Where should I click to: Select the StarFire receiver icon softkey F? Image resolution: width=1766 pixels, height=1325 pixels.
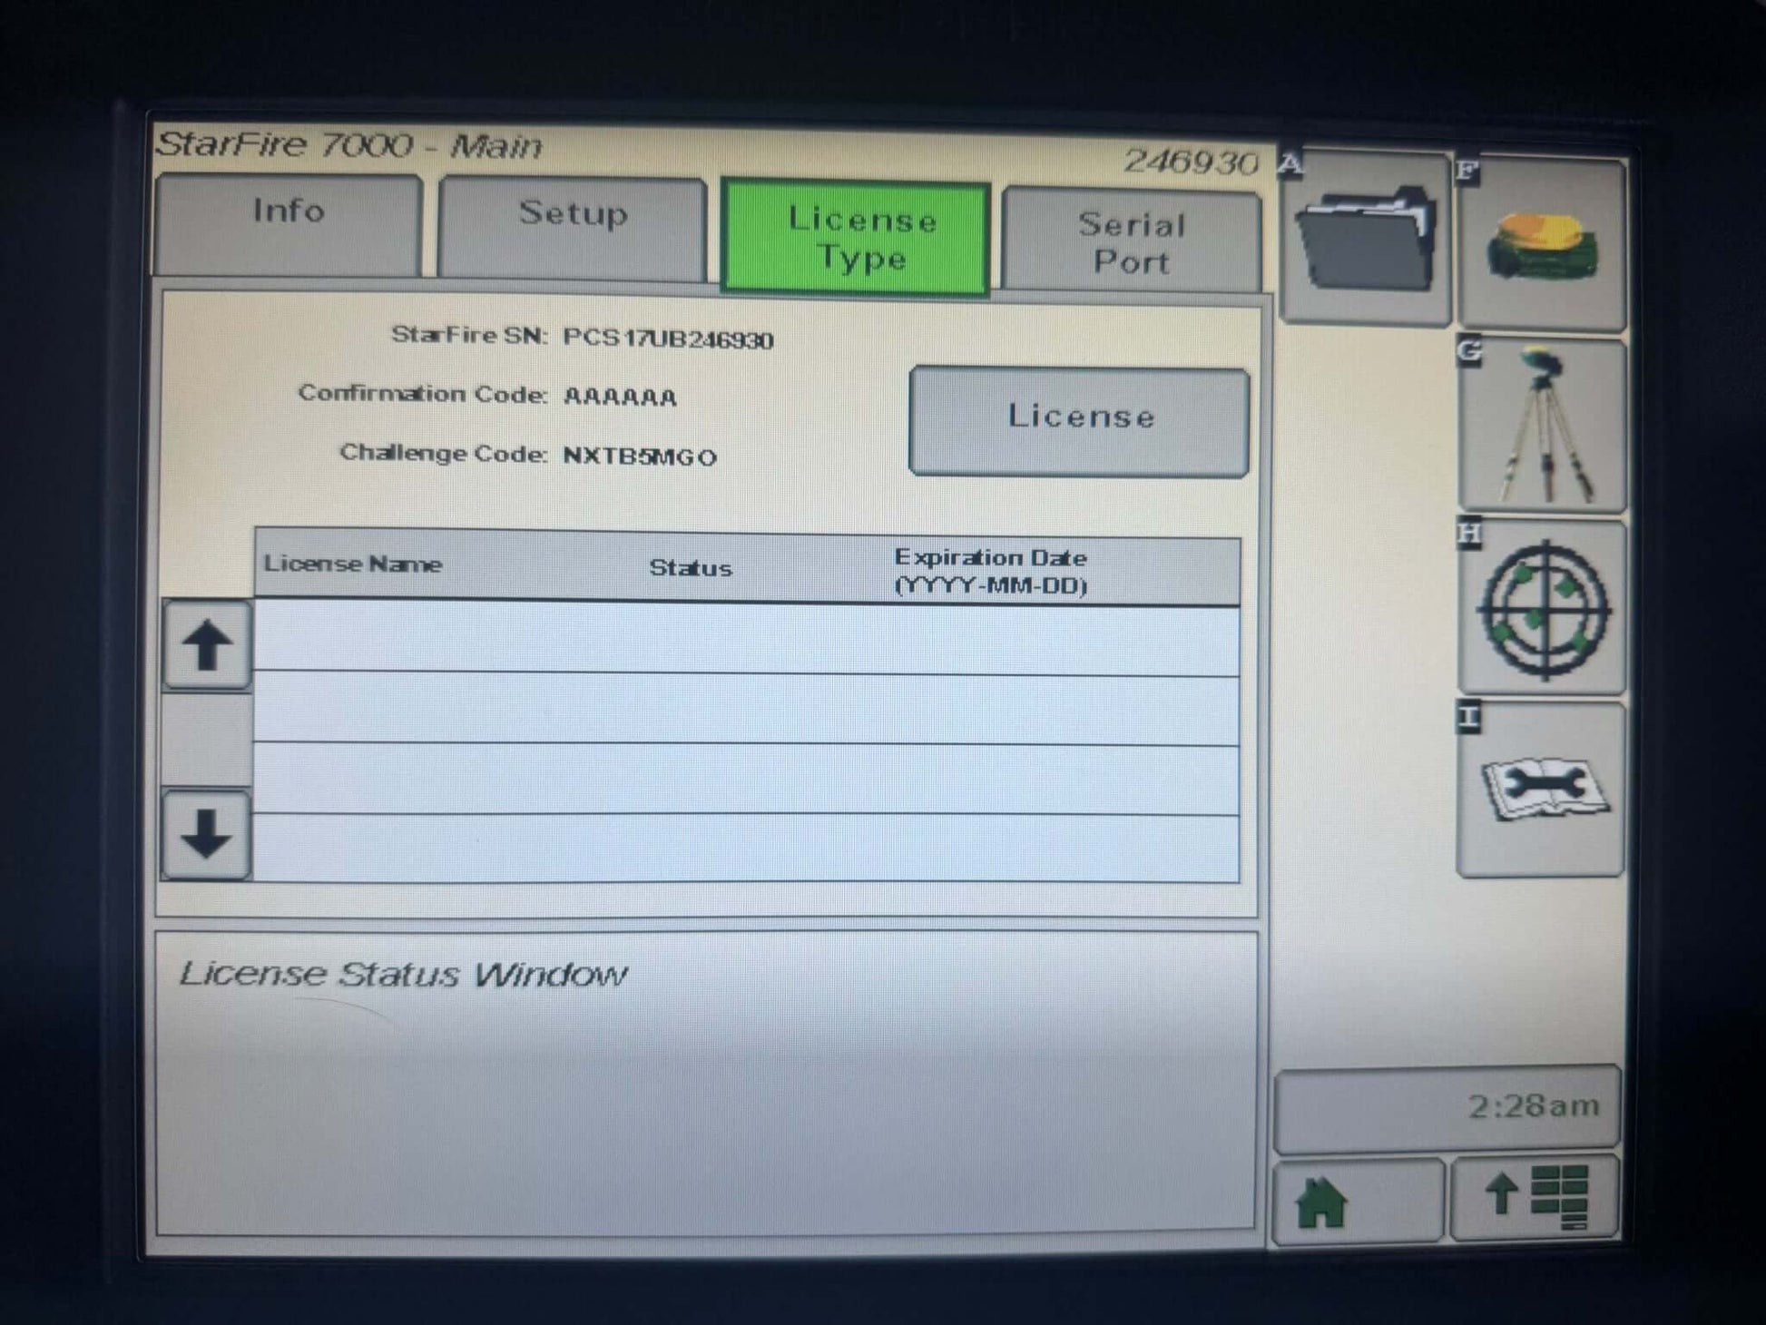coord(1541,246)
